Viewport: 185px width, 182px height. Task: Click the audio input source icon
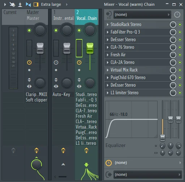click(x=109, y=14)
